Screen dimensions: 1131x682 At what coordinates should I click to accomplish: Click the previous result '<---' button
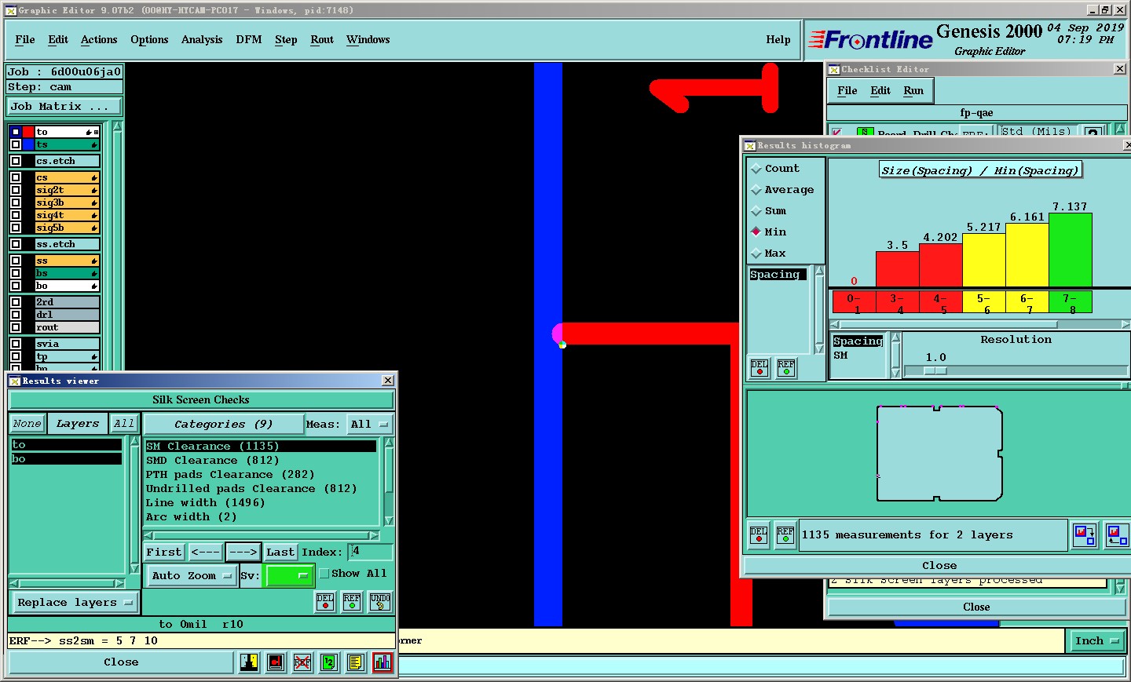206,553
